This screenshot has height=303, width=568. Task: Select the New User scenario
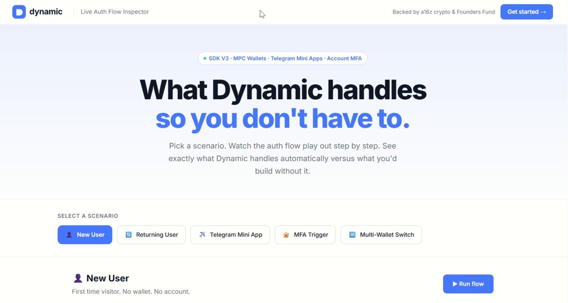tap(85, 234)
